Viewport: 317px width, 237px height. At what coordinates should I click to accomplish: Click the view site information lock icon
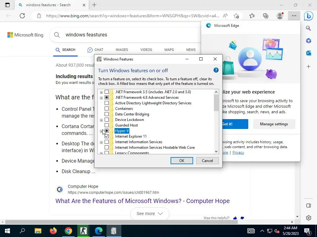[39, 16]
